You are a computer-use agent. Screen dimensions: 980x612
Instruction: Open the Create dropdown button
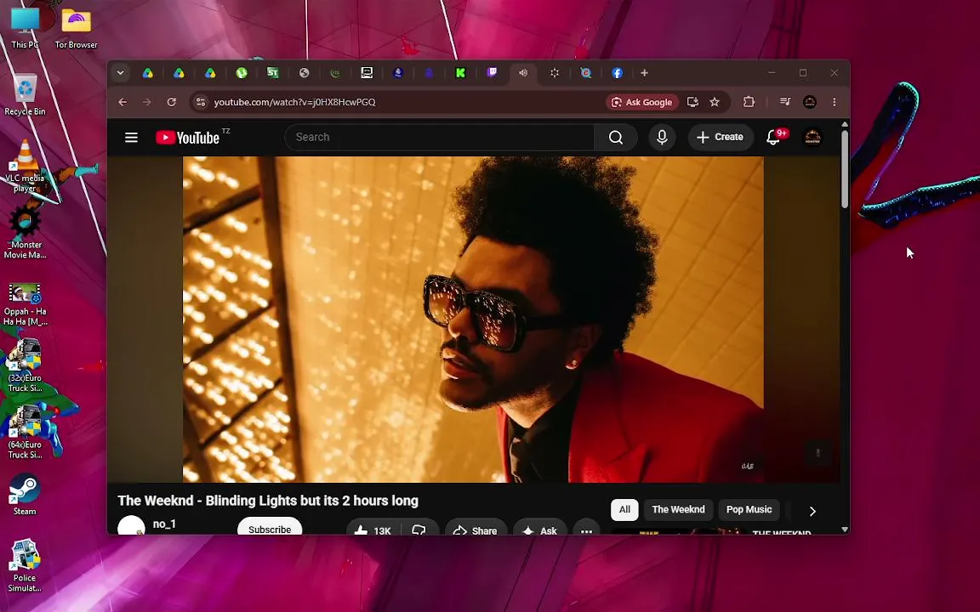coord(720,138)
